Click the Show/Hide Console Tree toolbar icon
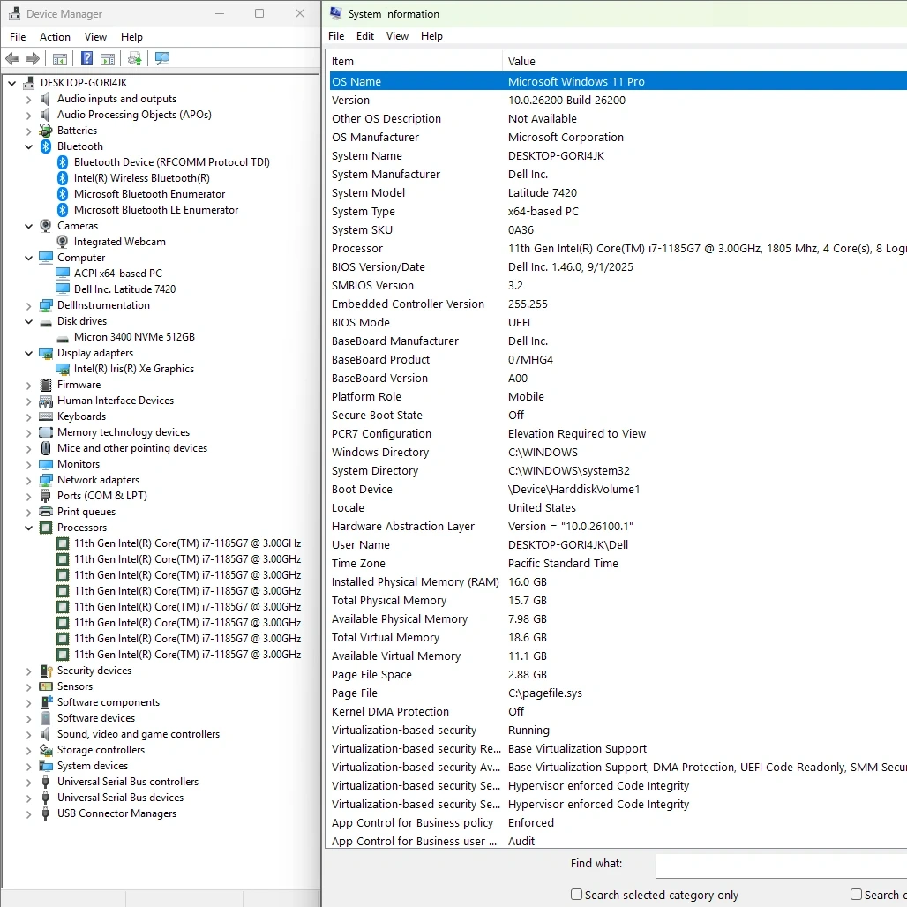Image resolution: width=907 pixels, height=907 pixels. (x=60, y=59)
